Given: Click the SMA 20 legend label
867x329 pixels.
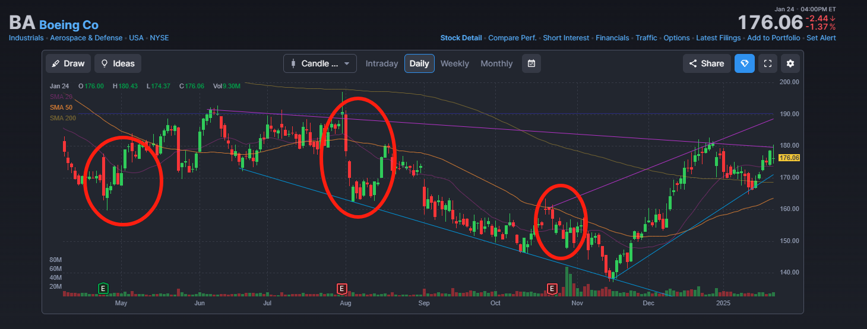Looking at the screenshot, I should 61,97.
